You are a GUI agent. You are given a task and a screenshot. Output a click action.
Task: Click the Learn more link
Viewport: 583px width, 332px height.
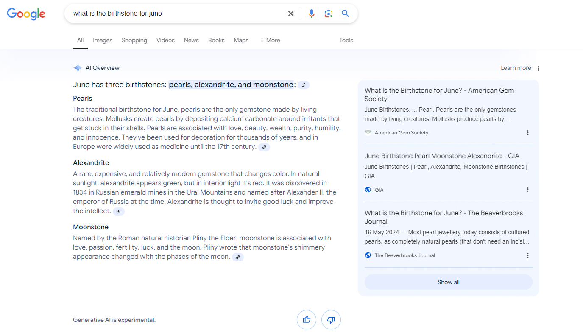coord(516,68)
